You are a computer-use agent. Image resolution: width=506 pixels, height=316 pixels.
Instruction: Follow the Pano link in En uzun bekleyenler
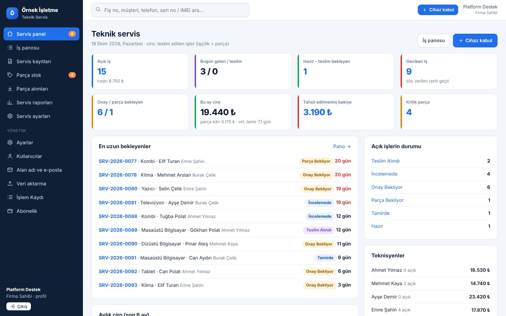342,146
